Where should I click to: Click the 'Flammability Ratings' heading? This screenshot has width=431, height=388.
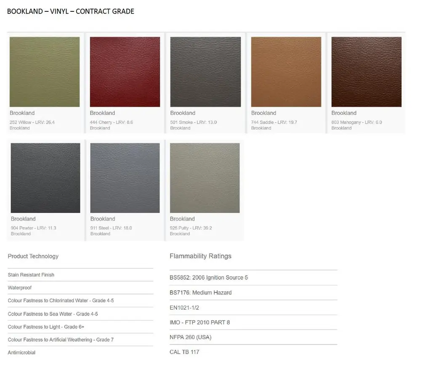click(200, 256)
